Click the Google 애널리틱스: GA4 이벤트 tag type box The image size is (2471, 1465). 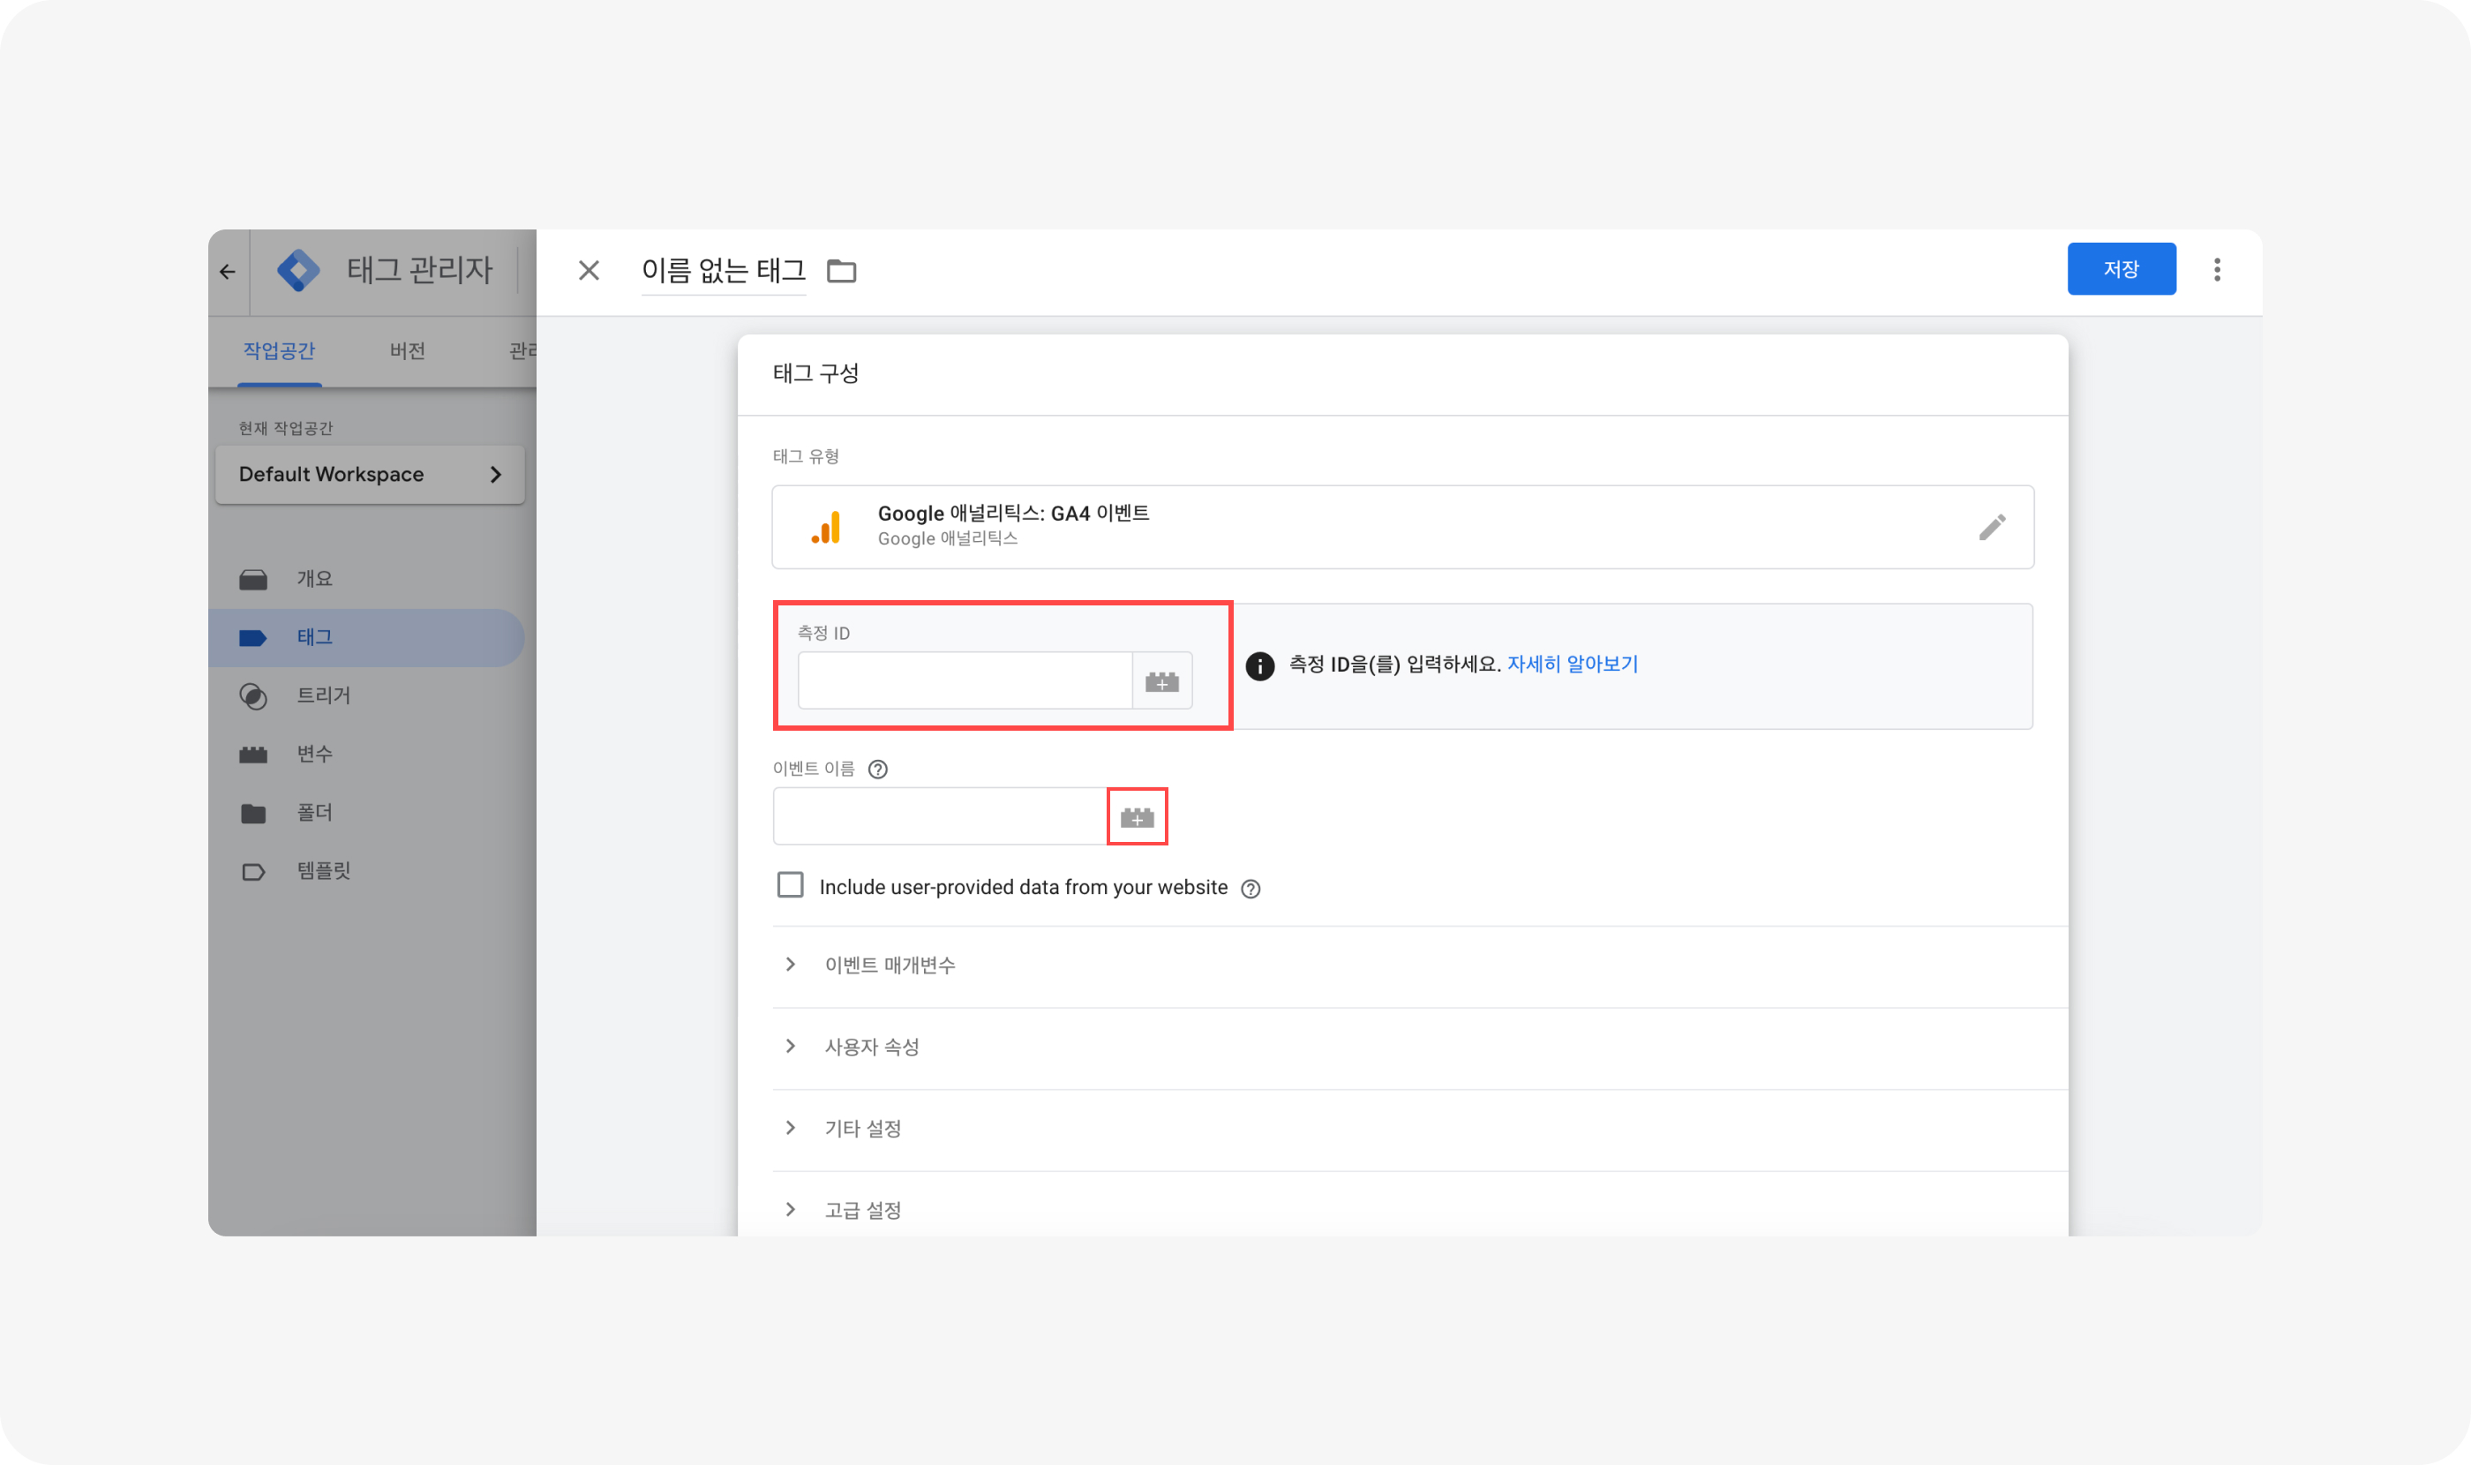pyautogui.click(x=1401, y=527)
